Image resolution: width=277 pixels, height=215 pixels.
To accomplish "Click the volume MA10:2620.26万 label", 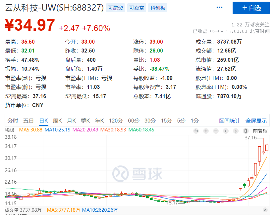I will 100,210.
